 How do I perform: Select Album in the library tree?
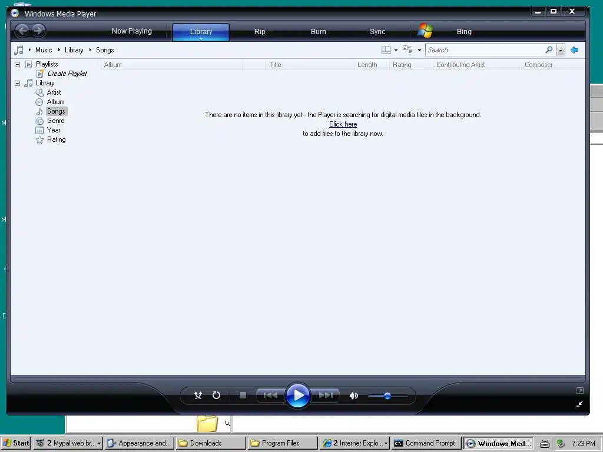[x=55, y=102]
